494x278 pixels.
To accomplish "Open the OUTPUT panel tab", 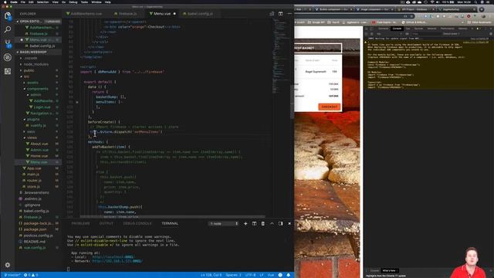I will [x=107, y=223].
